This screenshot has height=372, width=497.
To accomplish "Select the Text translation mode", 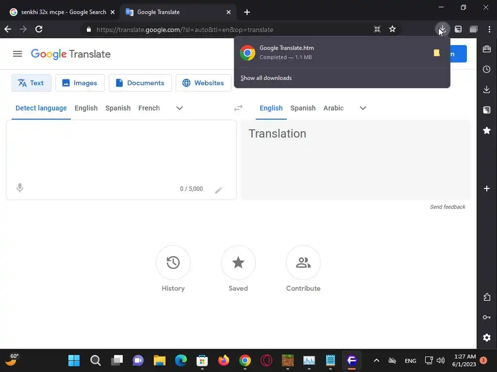I will (32, 83).
